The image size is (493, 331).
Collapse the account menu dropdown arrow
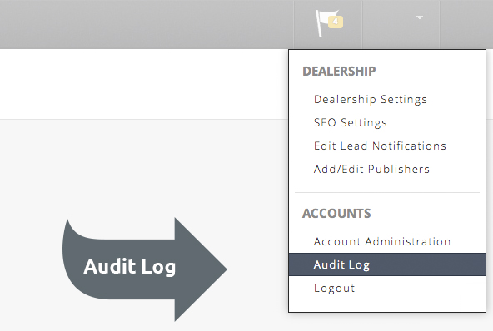tap(420, 17)
